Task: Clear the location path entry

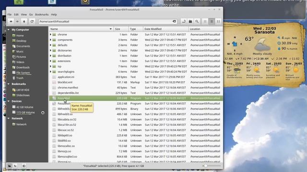Action: tap(174, 21)
